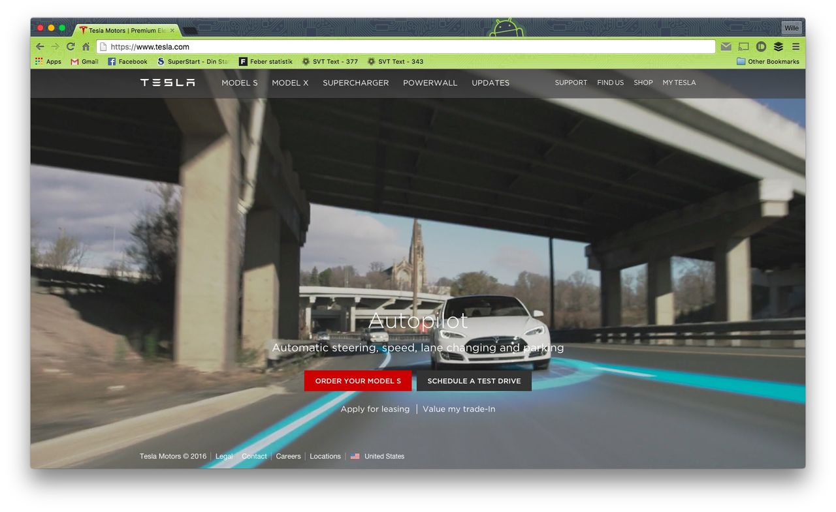Image resolution: width=836 pixels, height=512 pixels.
Task: Click the Tesla logo in navigation
Action: coord(167,83)
